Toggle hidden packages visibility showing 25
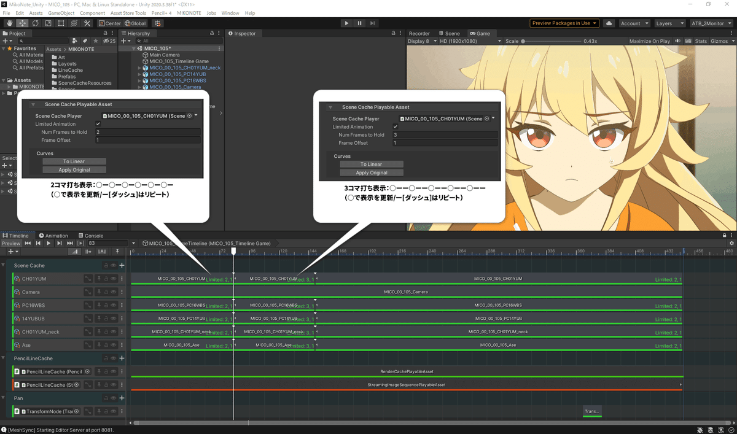The height and width of the screenshot is (434, 737). pos(110,41)
